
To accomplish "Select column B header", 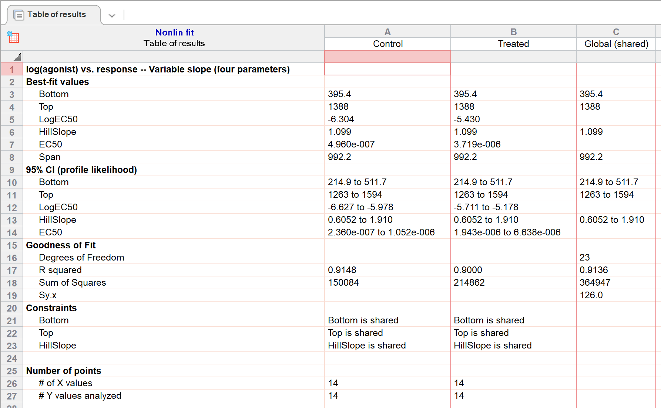I will tap(513, 32).
